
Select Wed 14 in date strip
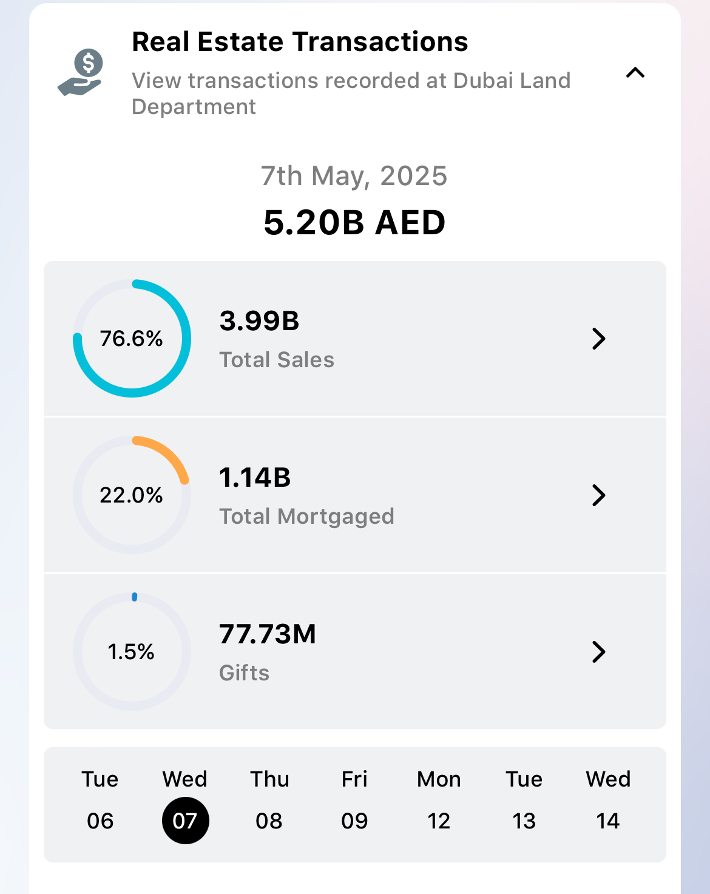[x=608, y=800]
